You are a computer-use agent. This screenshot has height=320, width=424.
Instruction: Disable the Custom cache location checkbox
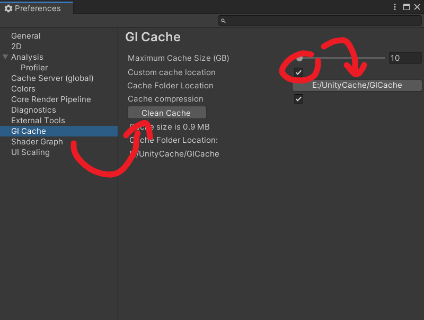(298, 72)
